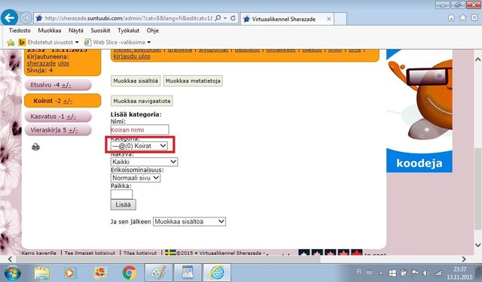Viewport: 482px width, 282px height.
Task: Open Windows Media Player from the taskbar
Action: [x=70, y=273]
